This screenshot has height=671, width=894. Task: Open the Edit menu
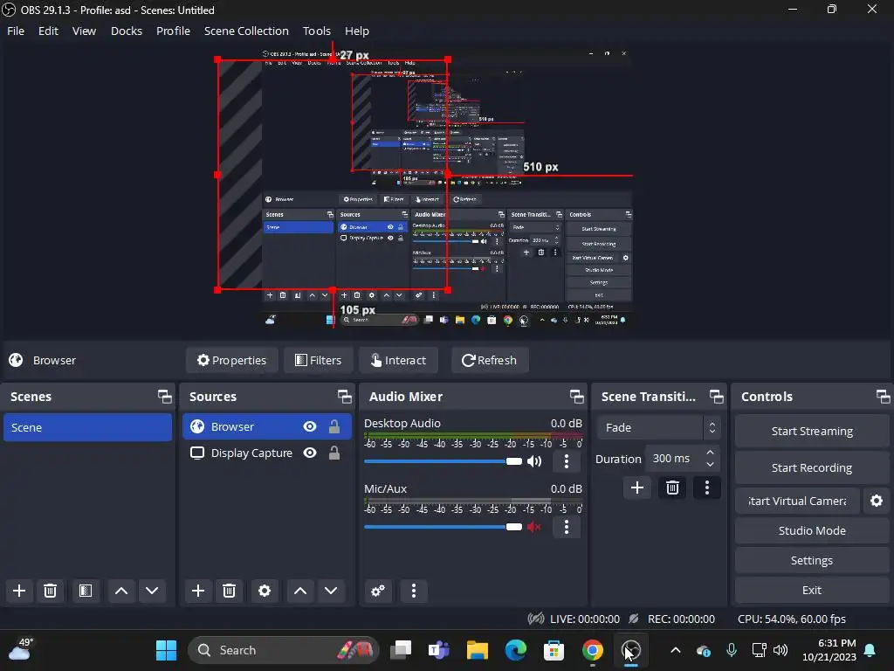coord(49,31)
